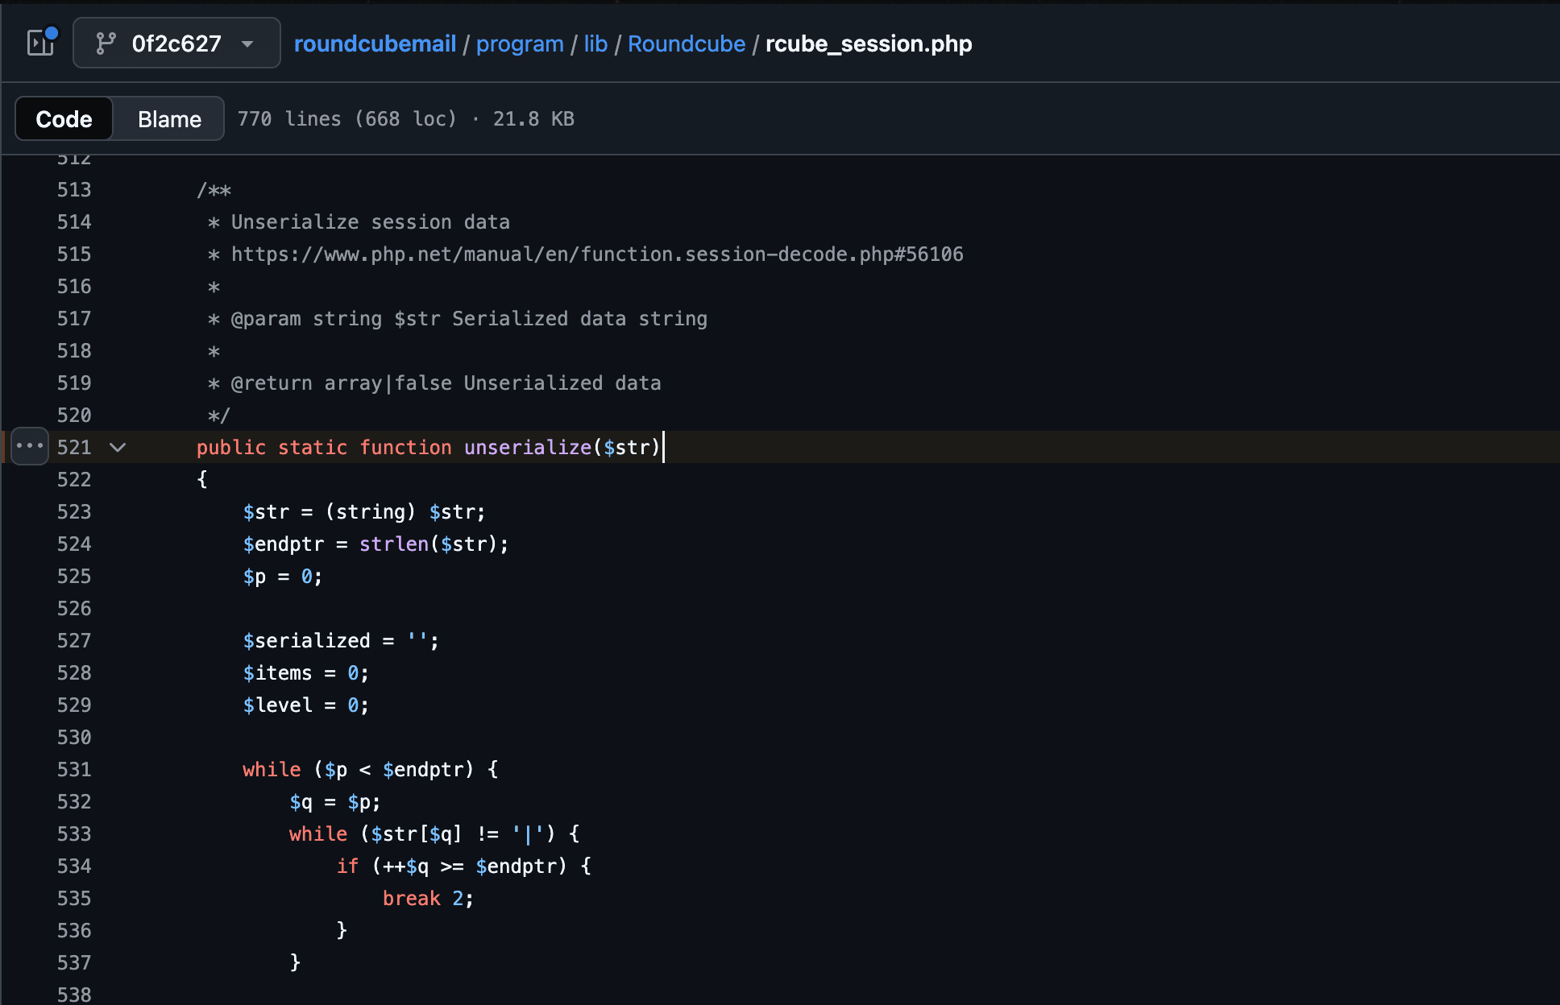This screenshot has height=1005, width=1560.
Task: Go to the lib folder breadcrumb
Action: point(595,43)
